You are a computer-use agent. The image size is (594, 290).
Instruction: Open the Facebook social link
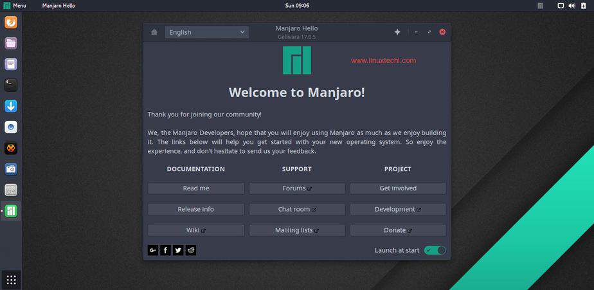[166, 250]
